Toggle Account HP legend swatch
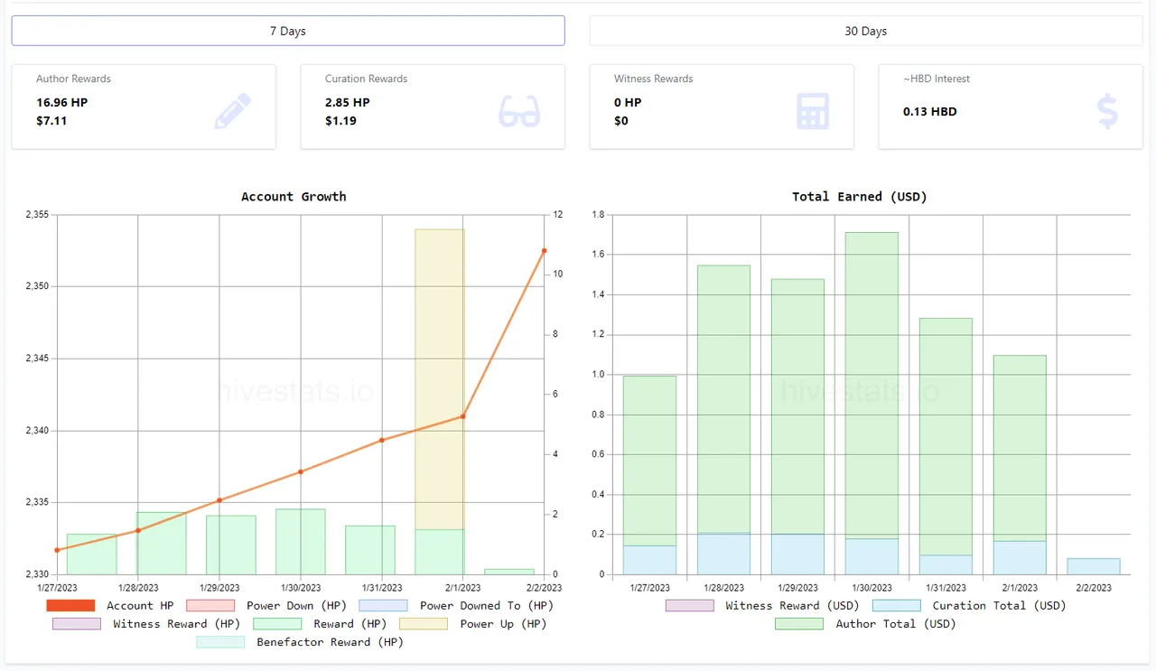The image size is (1156, 671). point(70,606)
